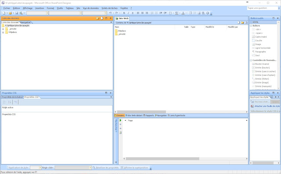This screenshot has width=281, height=174.
Task: Open the Volets de tâches menu
Action: pos(109,8)
